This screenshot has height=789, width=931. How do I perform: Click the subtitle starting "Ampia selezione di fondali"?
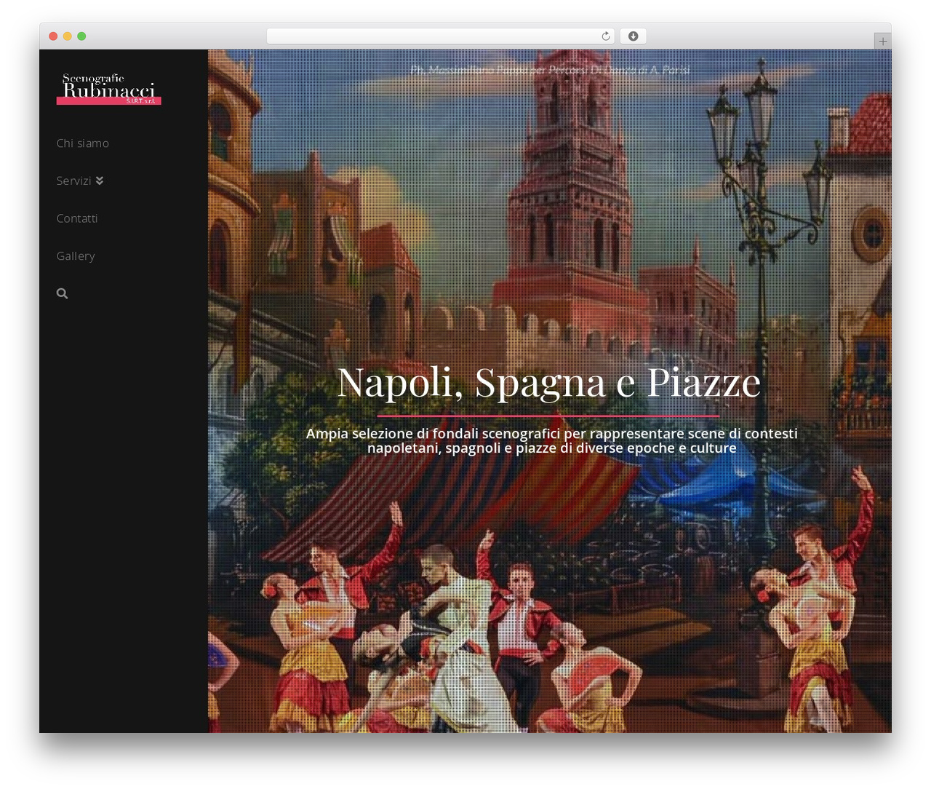tap(551, 440)
